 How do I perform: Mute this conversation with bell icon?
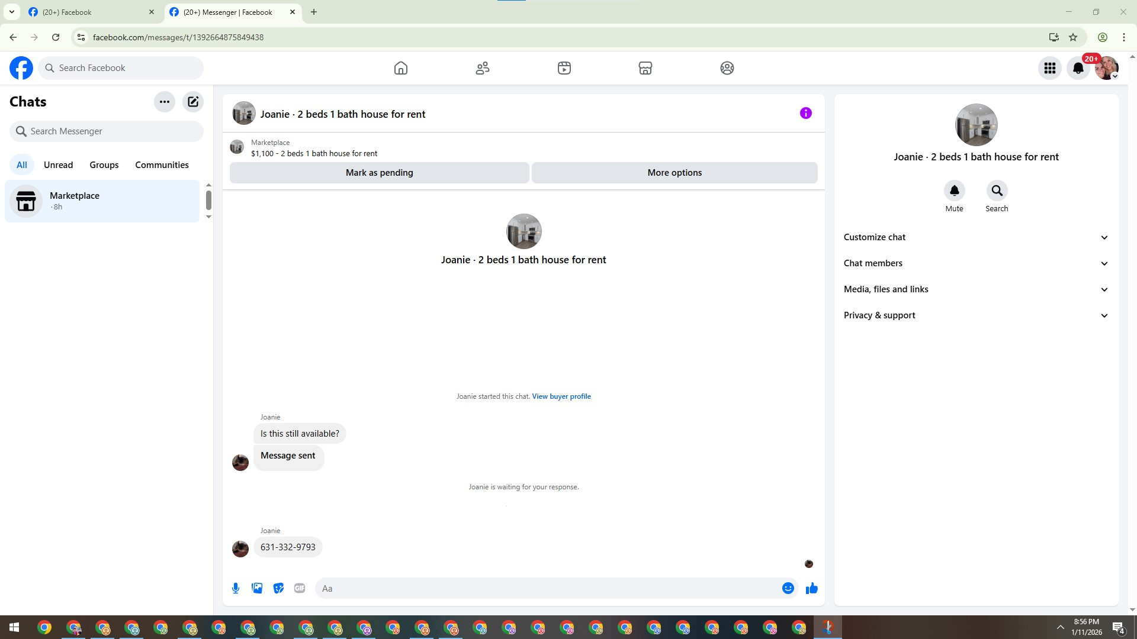[x=955, y=191]
